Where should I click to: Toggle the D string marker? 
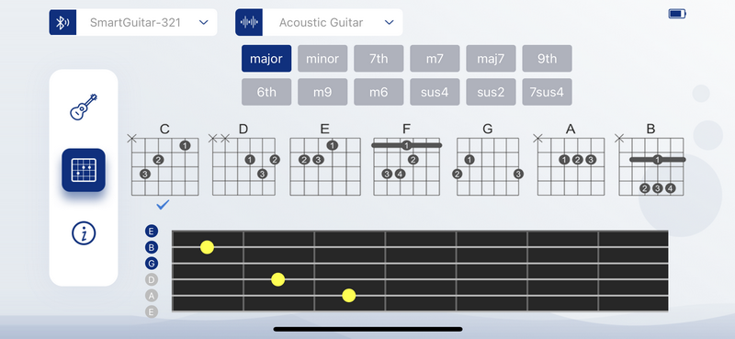point(151,280)
